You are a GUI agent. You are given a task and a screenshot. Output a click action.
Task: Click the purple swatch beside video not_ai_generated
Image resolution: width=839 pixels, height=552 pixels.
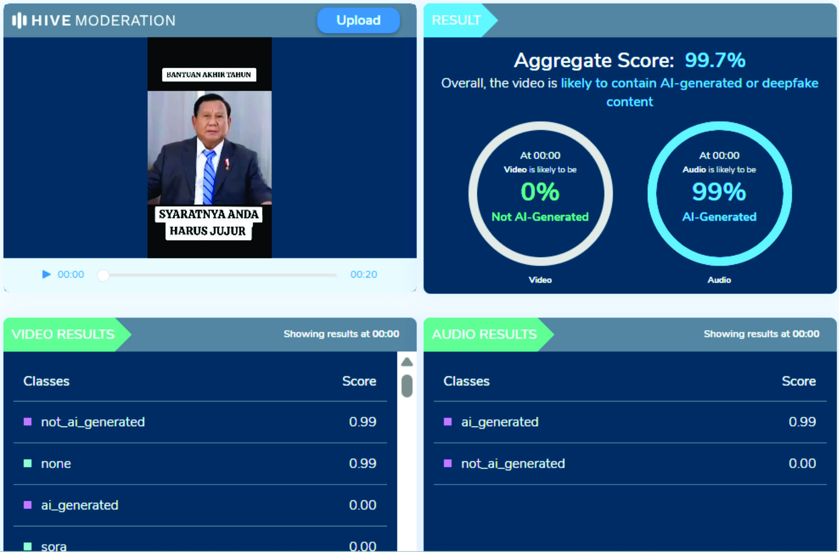(x=28, y=422)
